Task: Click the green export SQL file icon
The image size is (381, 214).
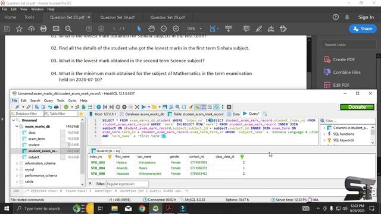Action: coord(83,107)
